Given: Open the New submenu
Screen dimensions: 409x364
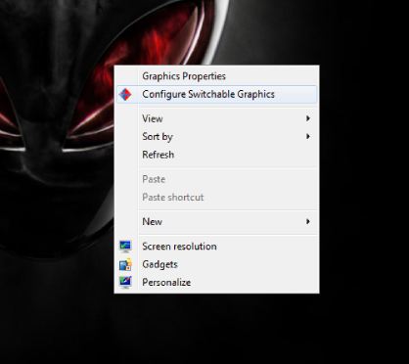Looking at the screenshot, I should 216,222.
